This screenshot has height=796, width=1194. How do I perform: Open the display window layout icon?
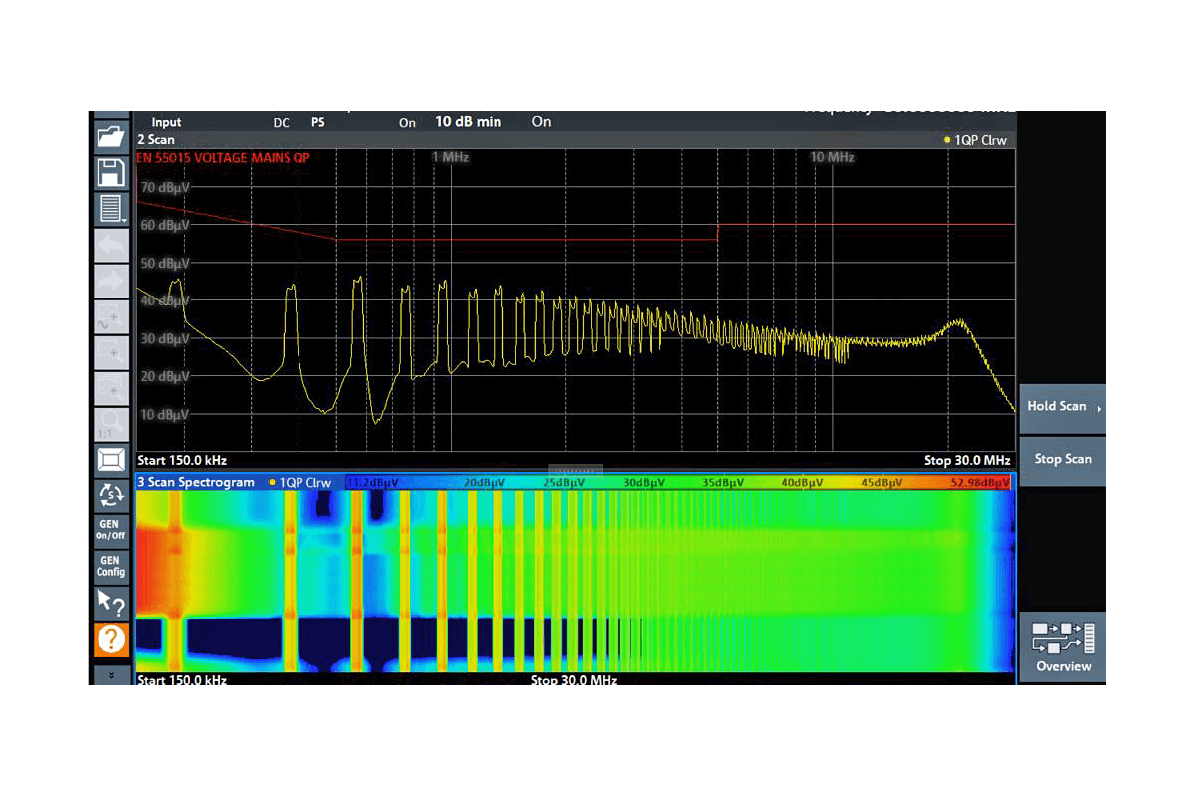(x=110, y=460)
